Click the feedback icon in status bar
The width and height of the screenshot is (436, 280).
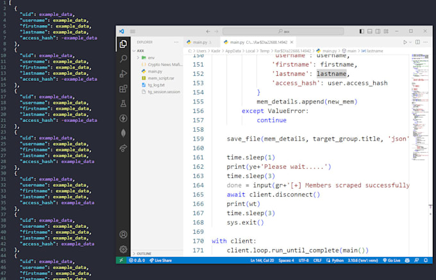click(416, 260)
